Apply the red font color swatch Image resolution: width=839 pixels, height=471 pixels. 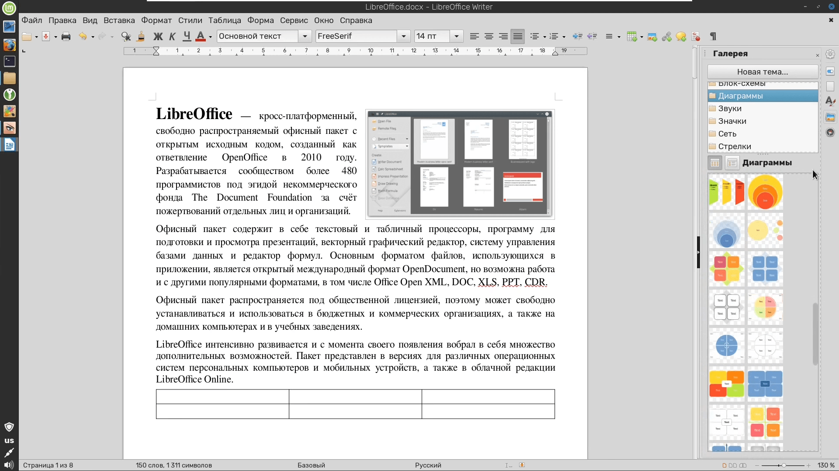(x=201, y=37)
